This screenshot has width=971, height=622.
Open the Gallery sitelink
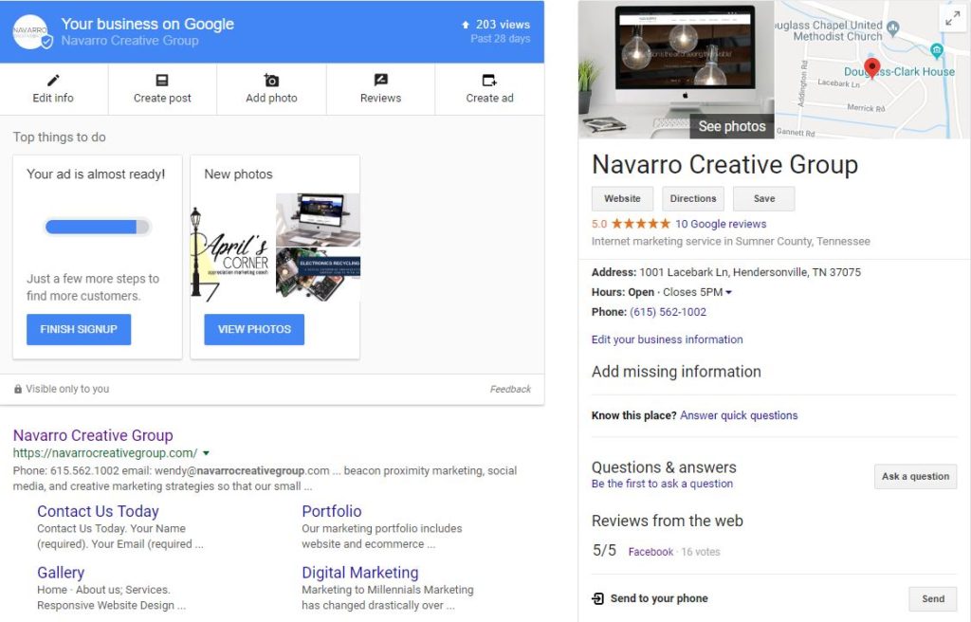[61, 573]
